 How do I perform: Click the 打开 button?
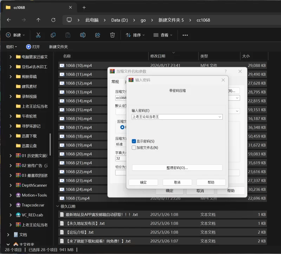click(x=33, y=47)
